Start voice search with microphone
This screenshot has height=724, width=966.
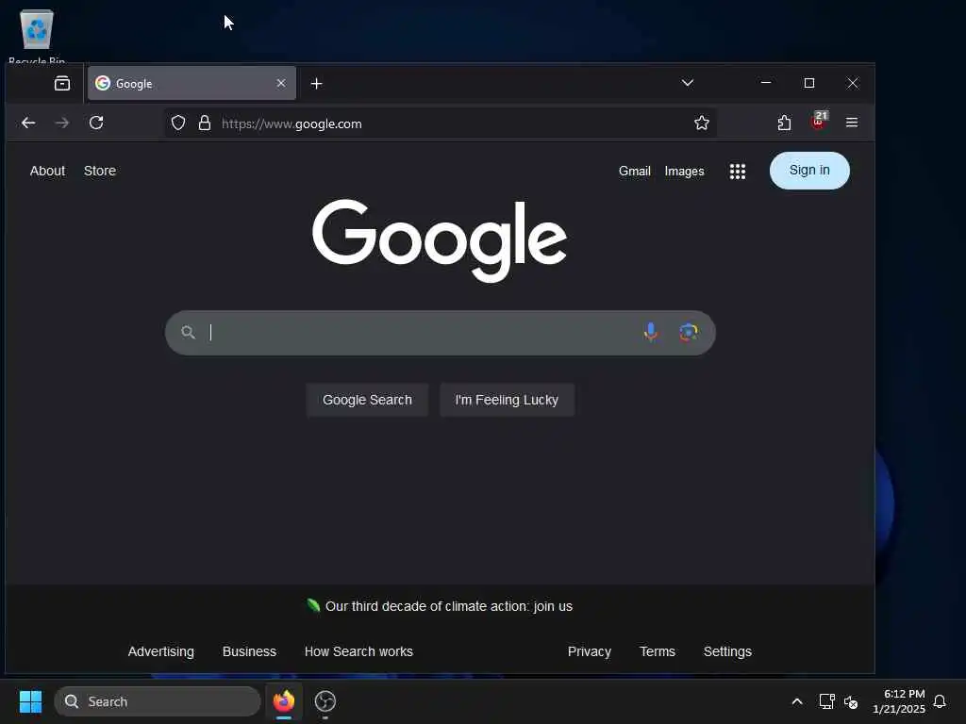(651, 333)
